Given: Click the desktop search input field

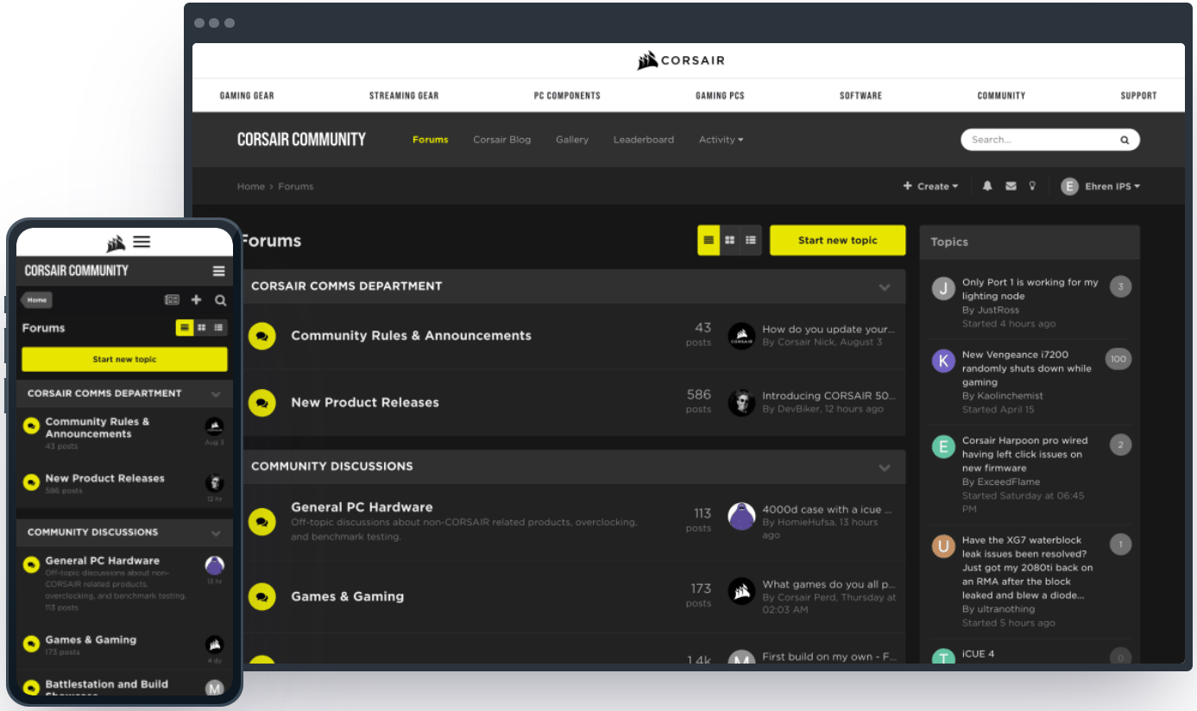Looking at the screenshot, I should pyautogui.click(x=1040, y=140).
